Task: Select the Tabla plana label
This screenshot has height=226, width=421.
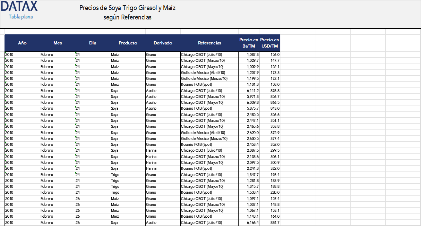Action: point(20,16)
